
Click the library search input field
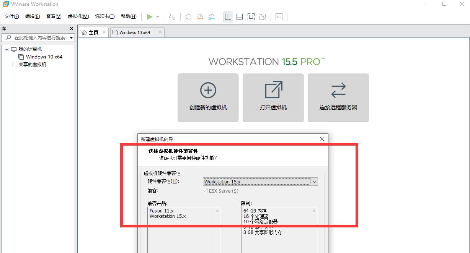38,38
